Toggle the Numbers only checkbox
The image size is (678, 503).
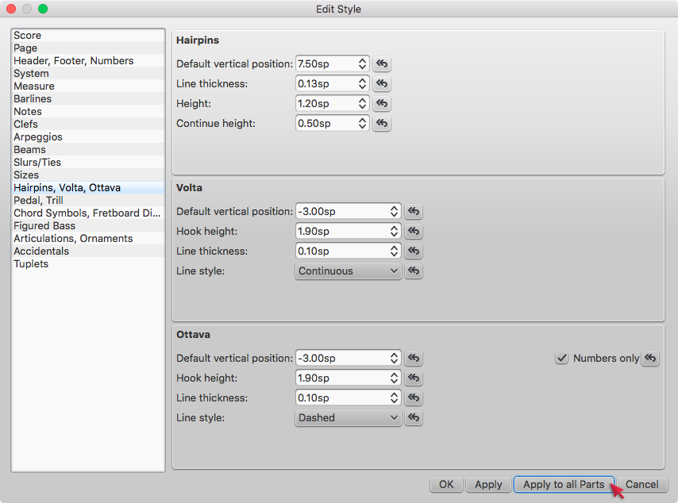(561, 358)
